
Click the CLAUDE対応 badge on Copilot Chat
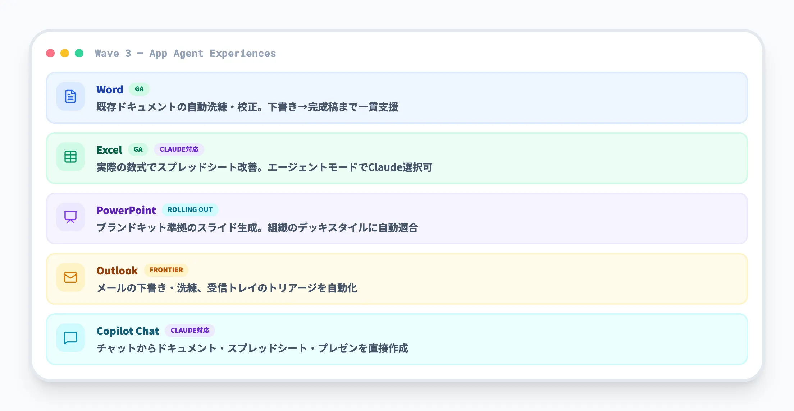click(x=190, y=330)
